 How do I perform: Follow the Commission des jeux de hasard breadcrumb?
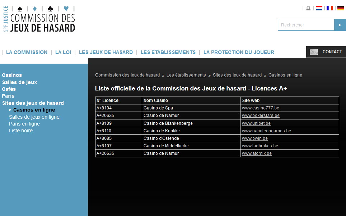127,75
